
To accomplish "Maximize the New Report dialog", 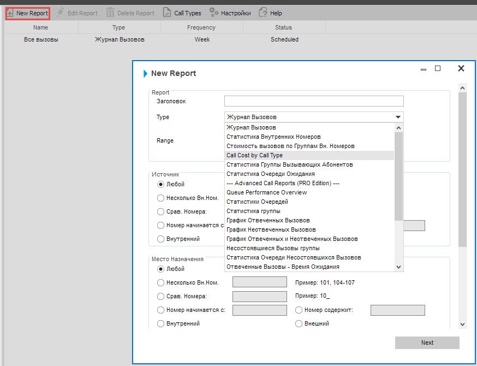I will (438, 69).
